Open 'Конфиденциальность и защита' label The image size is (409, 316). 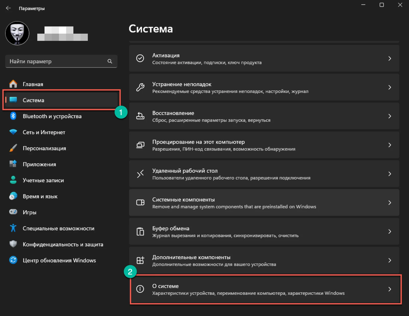(x=63, y=244)
